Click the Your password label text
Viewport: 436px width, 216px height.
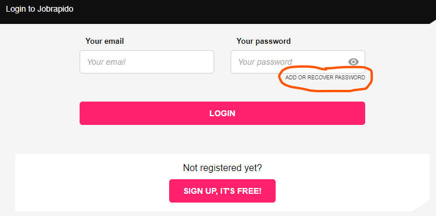263,41
